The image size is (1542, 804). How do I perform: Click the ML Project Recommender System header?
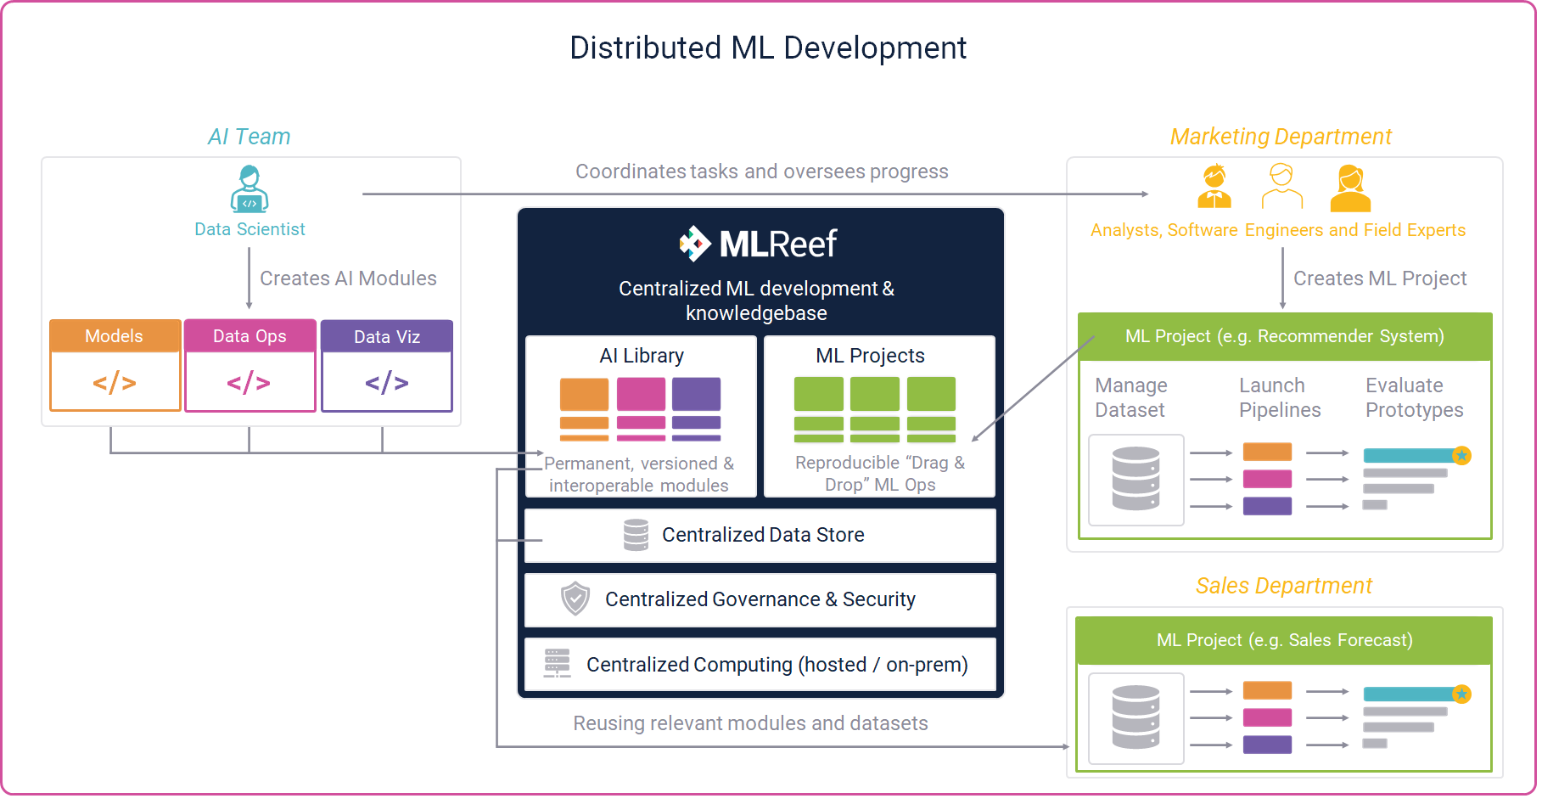pos(1285,336)
